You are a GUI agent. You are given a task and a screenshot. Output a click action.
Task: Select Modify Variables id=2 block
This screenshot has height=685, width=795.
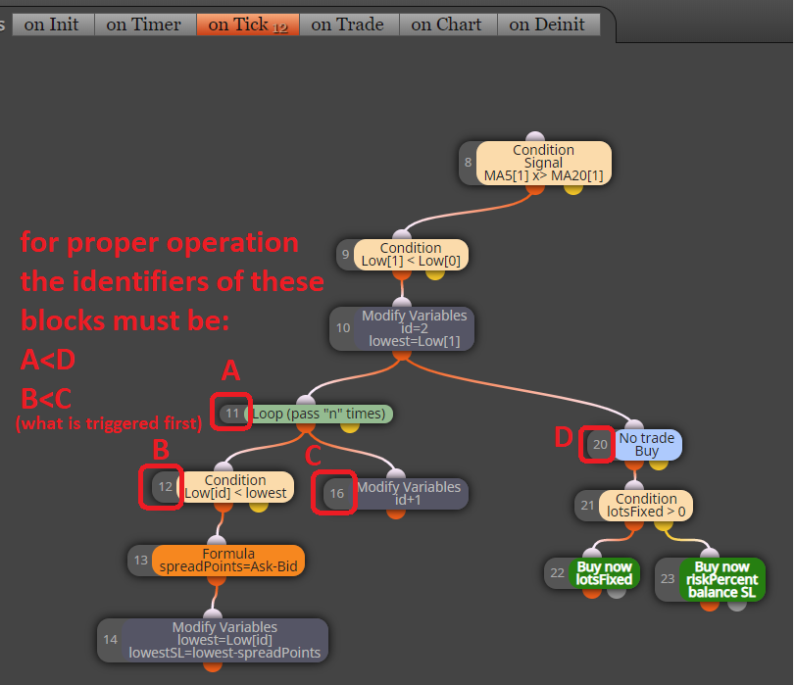tap(415, 328)
